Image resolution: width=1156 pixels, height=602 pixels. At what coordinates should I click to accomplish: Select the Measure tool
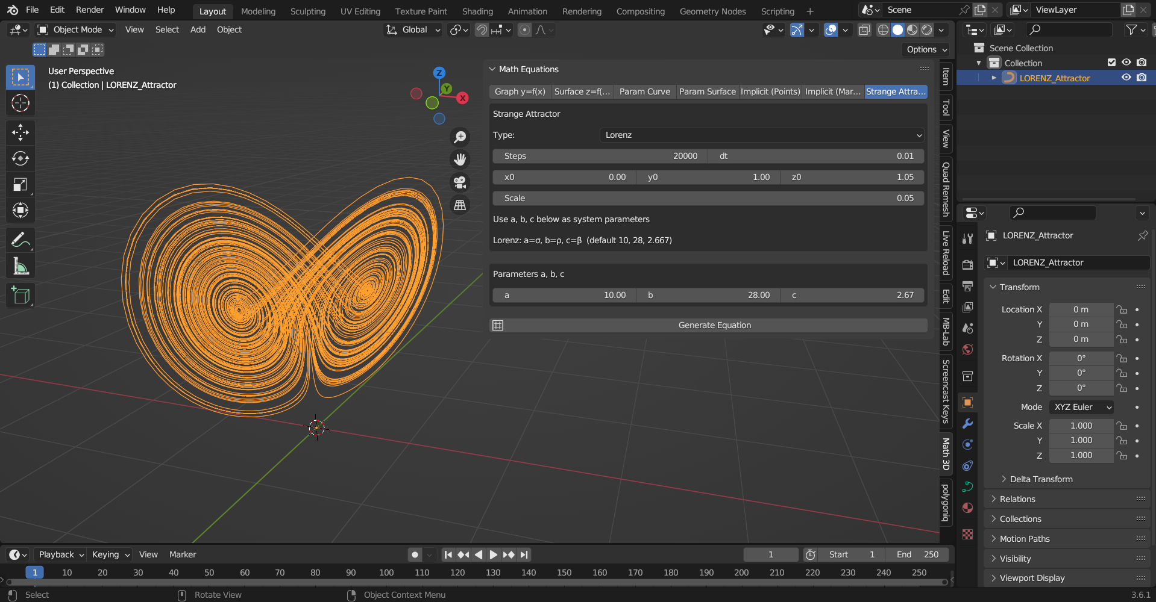20,266
